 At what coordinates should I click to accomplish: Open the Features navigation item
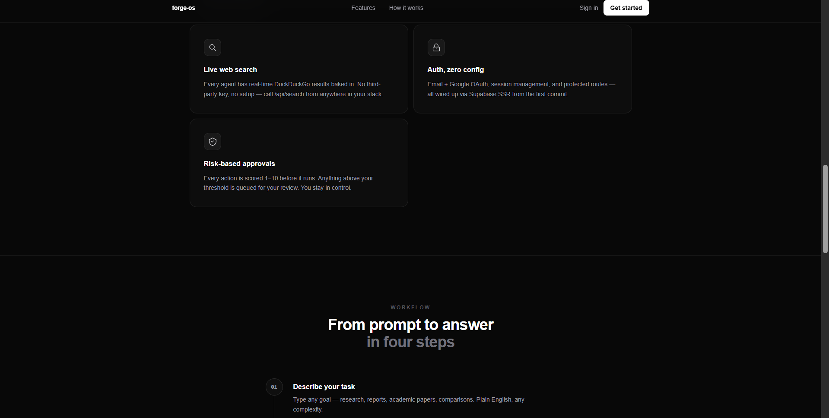363,8
